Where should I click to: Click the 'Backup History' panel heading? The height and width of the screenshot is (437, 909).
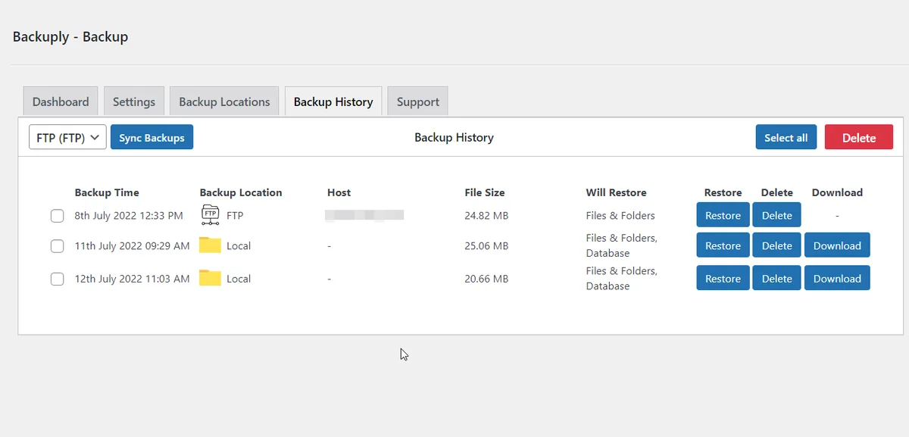tap(454, 138)
